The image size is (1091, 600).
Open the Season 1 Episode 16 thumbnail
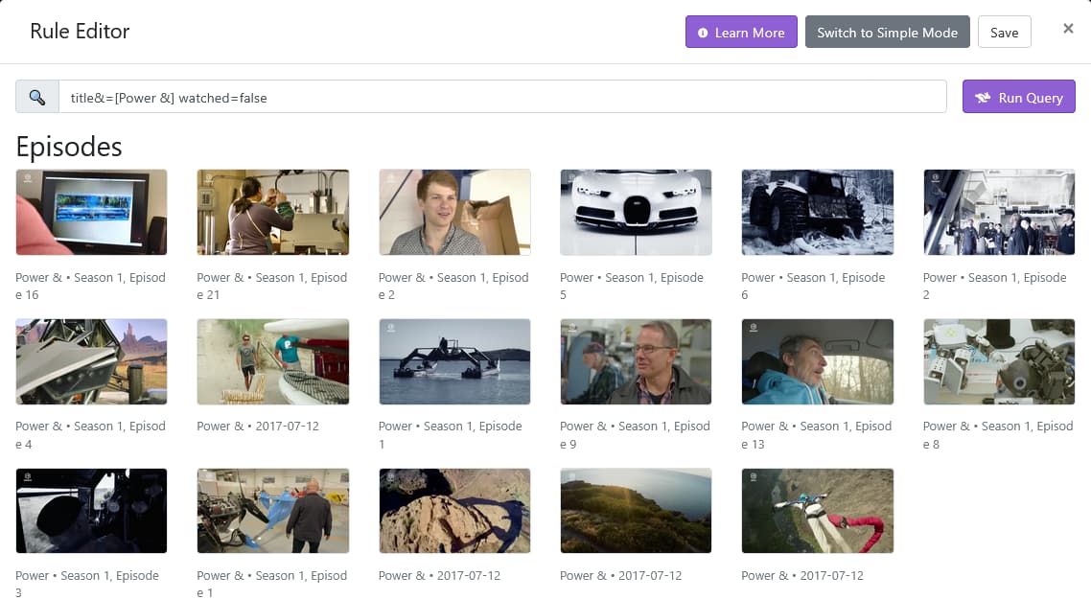coord(92,212)
